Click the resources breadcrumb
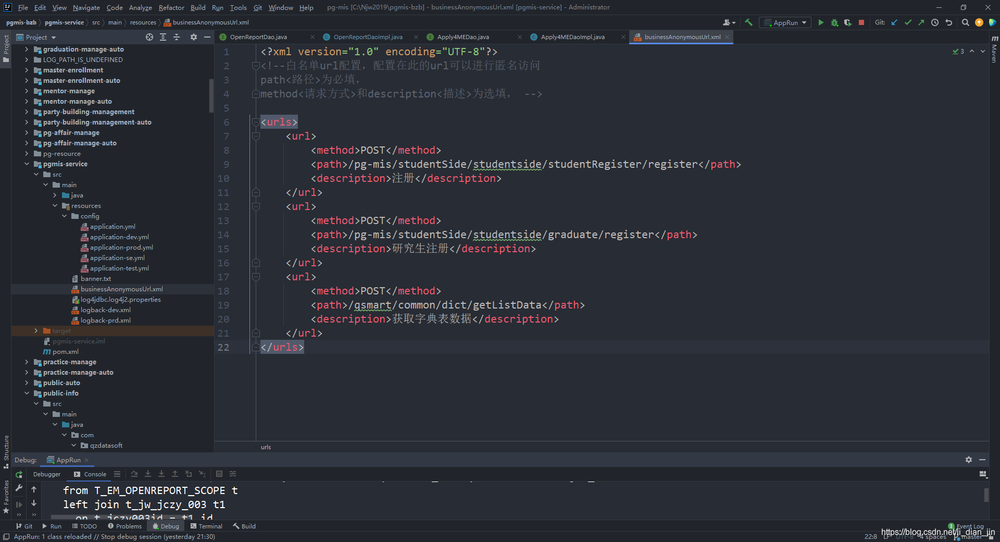 pos(143,22)
